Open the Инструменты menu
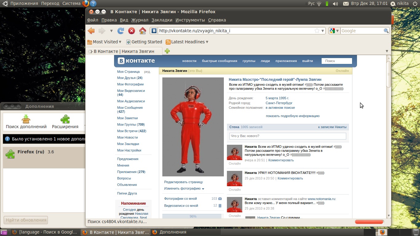This screenshot has width=420, height=236. pos(190,20)
